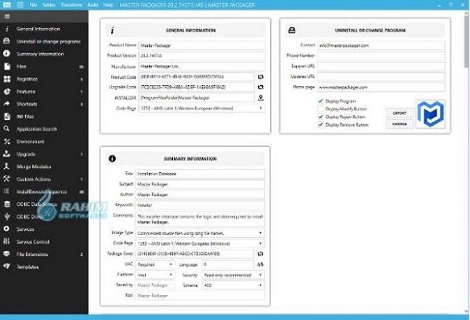
Task: Open the Templates section
Action: coord(44,267)
